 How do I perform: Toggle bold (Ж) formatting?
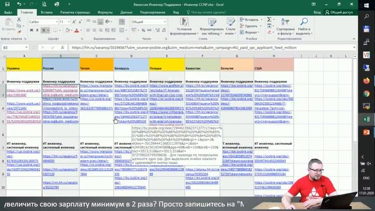31,30
